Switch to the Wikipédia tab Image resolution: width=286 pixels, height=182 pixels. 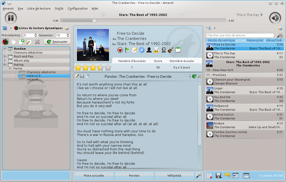pos(174,176)
